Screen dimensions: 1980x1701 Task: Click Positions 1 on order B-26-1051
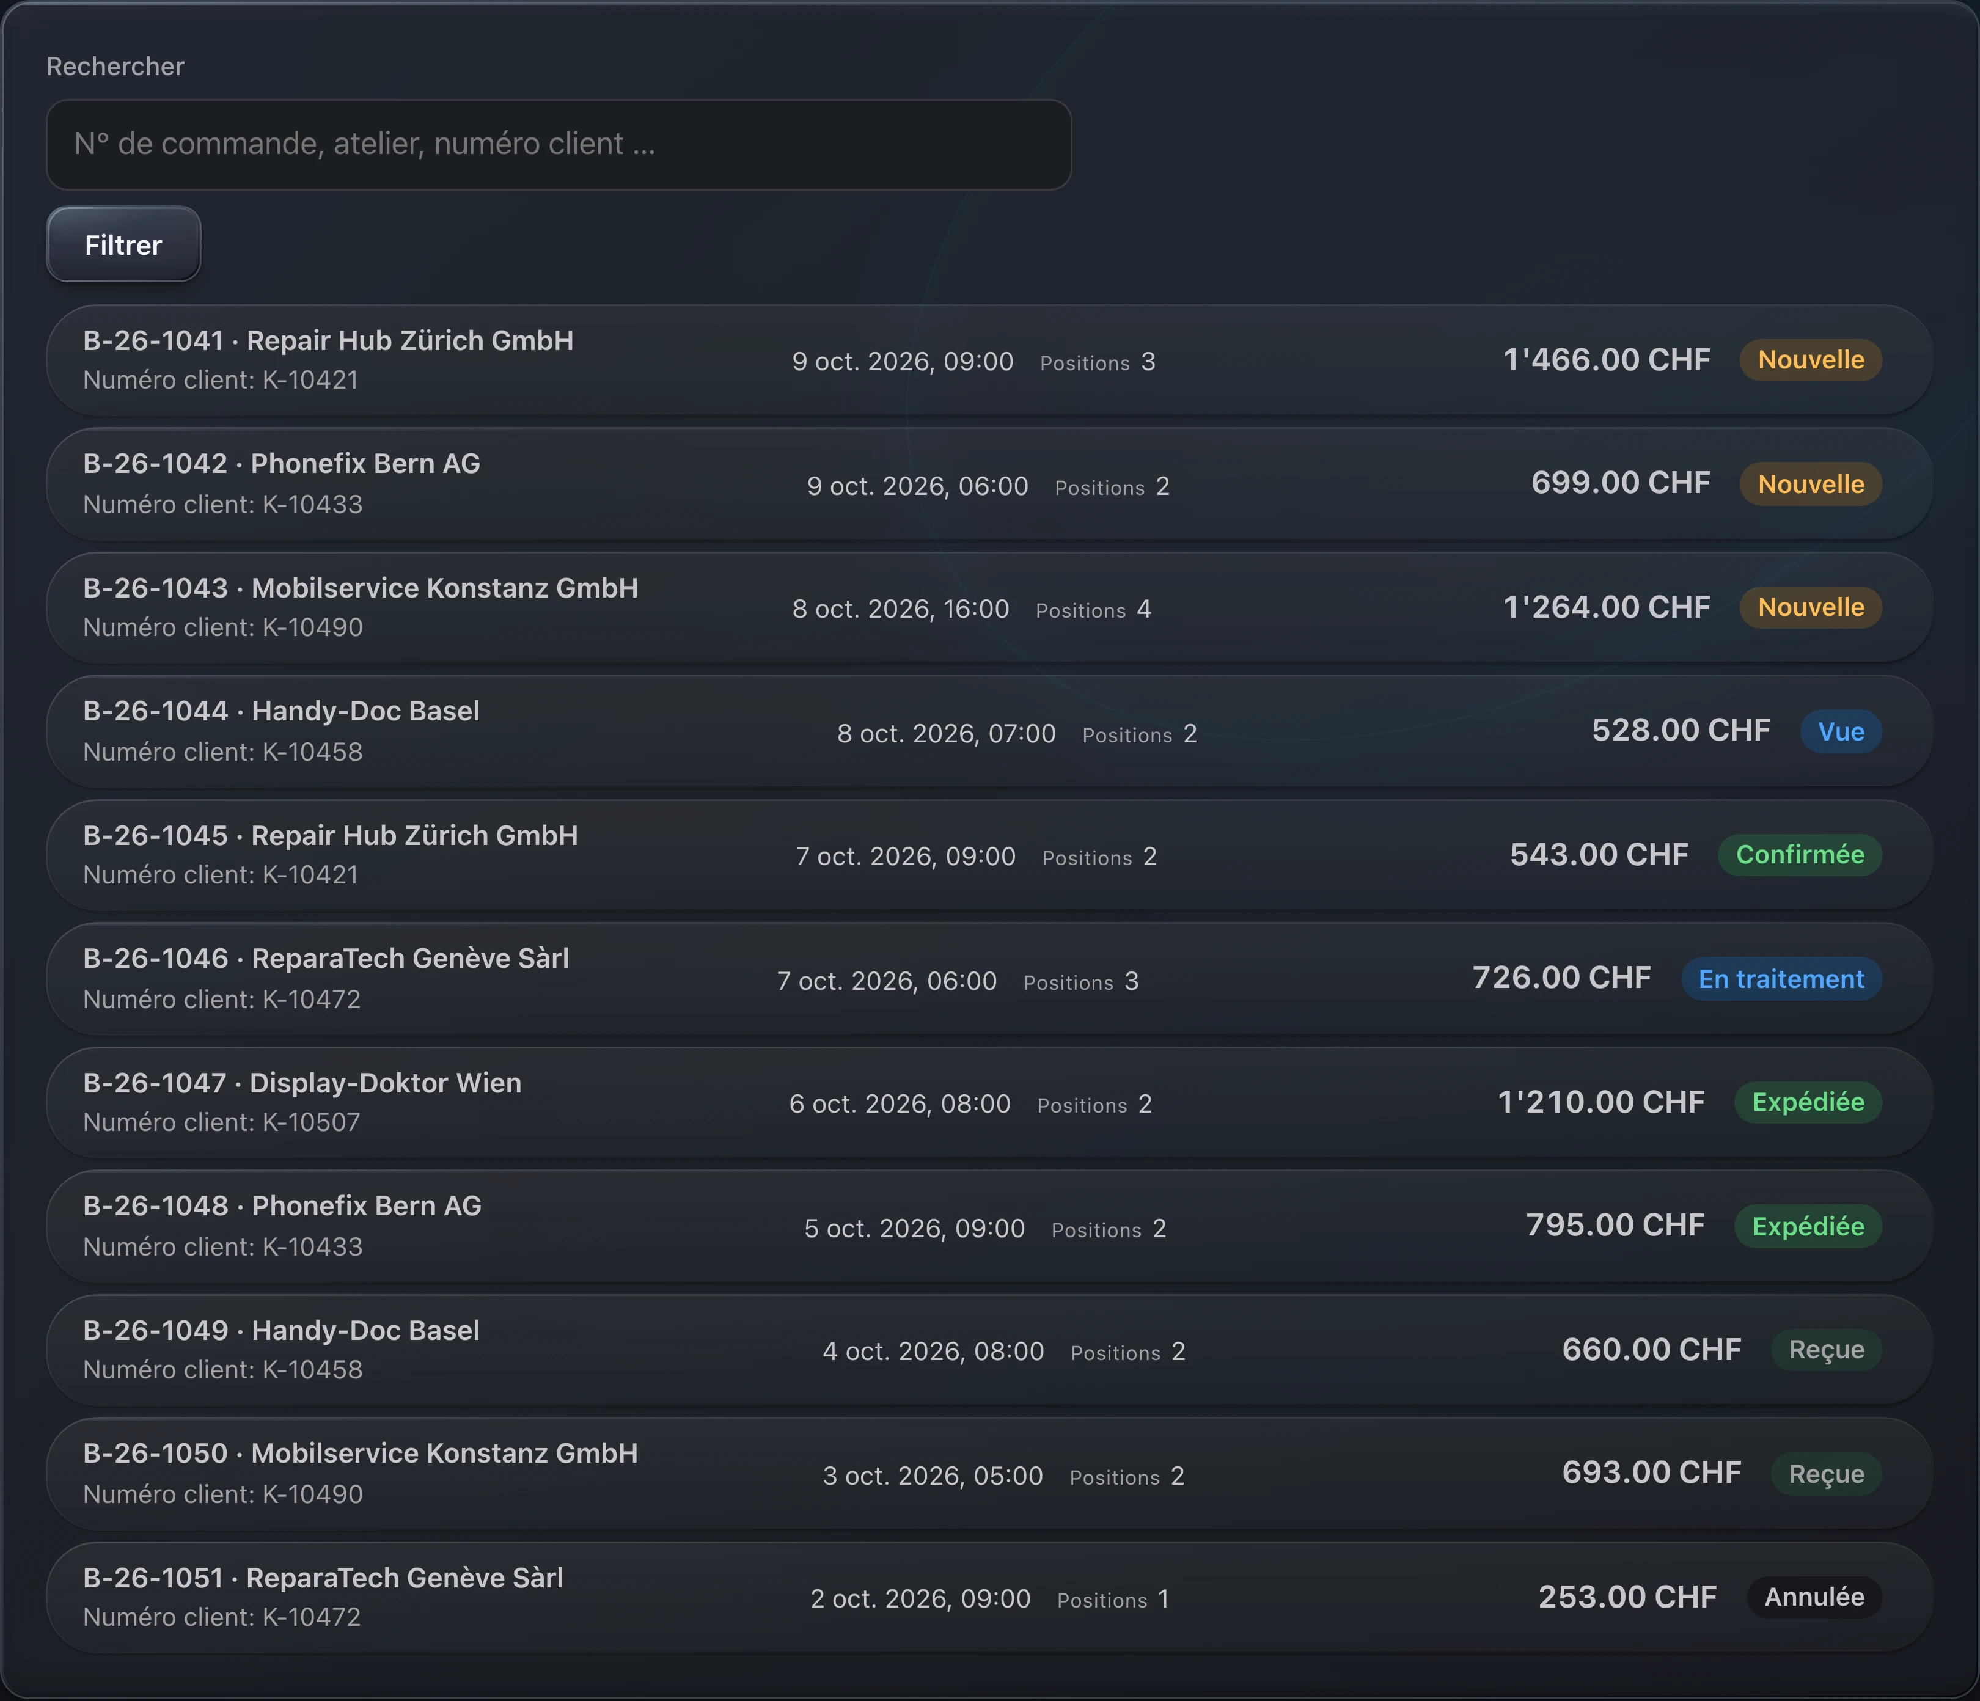[1113, 1600]
